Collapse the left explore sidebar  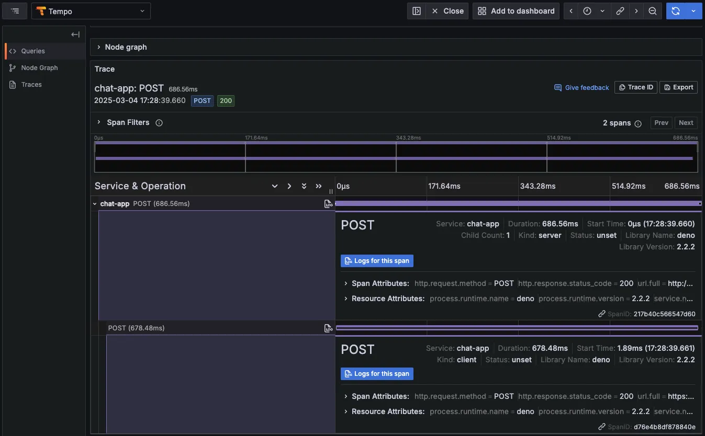pyautogui.click(x=75, y=34)
